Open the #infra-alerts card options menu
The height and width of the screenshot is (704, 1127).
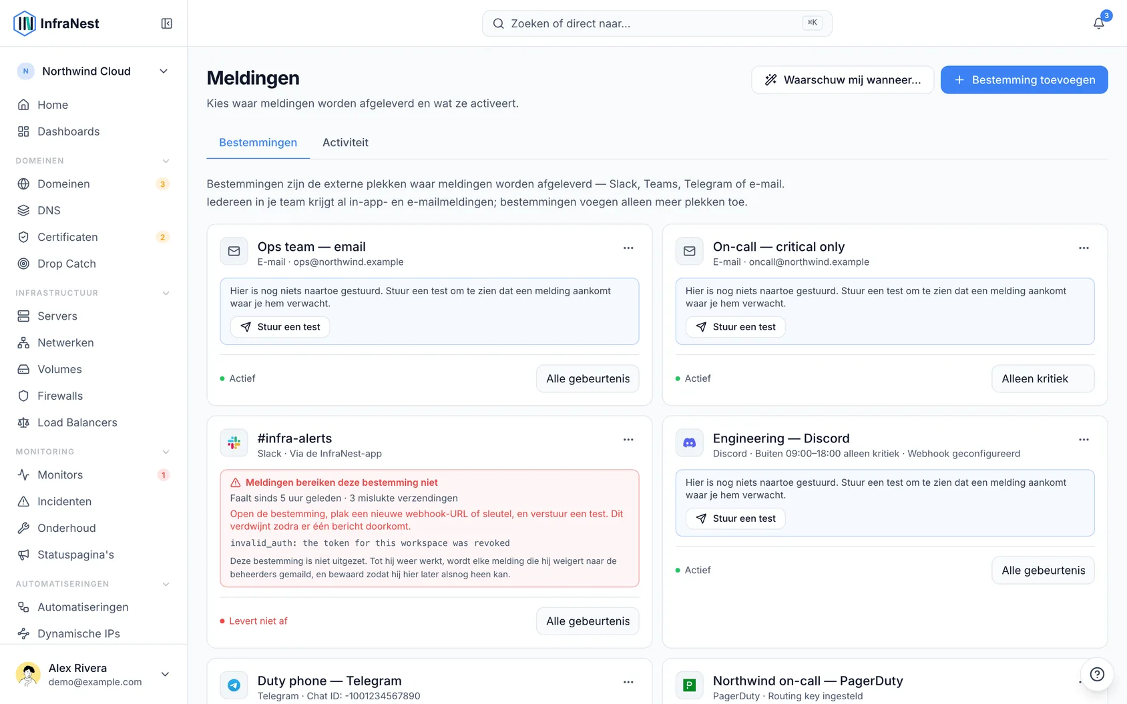628,440
